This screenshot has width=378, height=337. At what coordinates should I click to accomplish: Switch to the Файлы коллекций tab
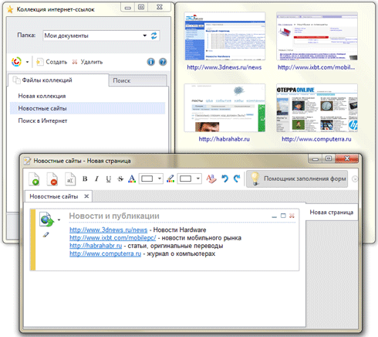tap(58, 80)
